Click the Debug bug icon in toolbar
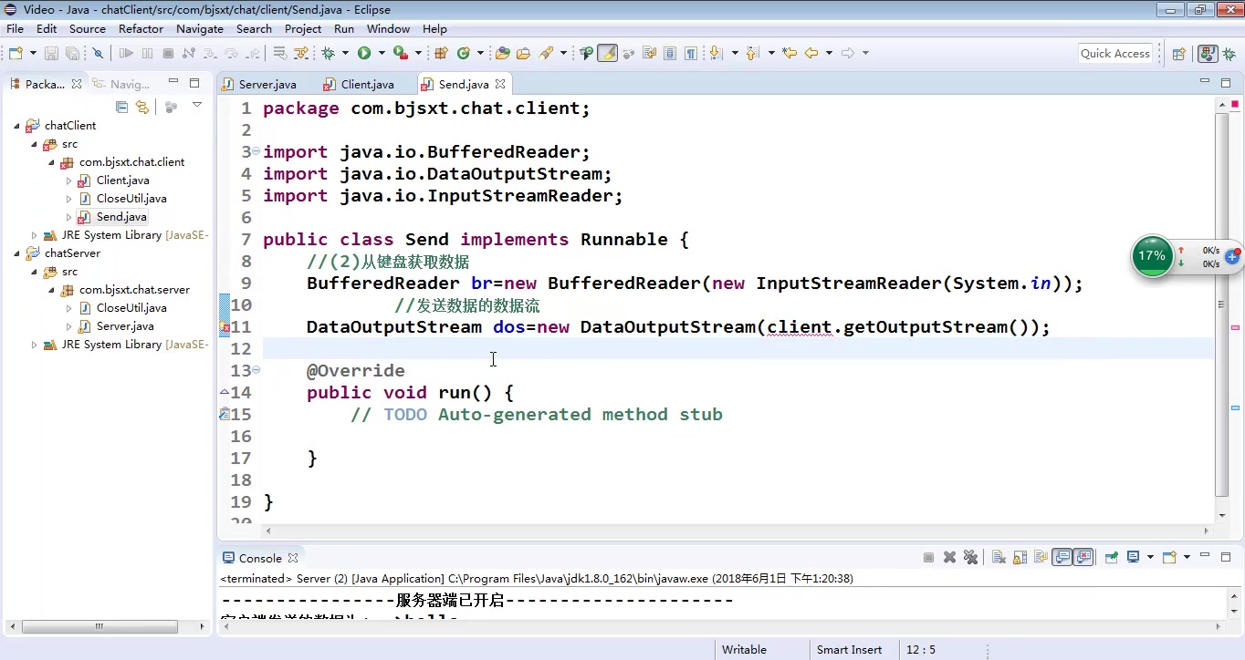Screen dimensions: 1245x660 tap(328, 53)
